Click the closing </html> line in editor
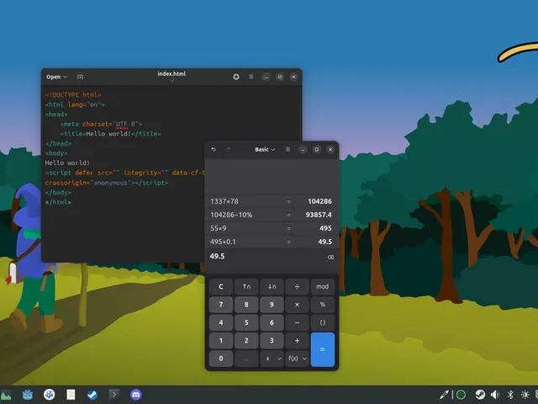Viewport: 538px width, 404px height. click(x=58, y=202)
